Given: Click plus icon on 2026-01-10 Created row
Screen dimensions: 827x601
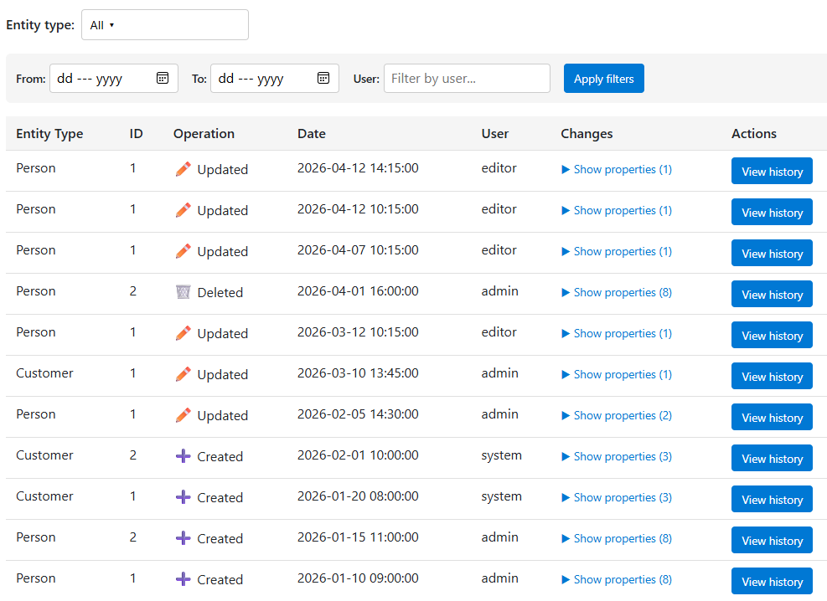Looking at the screenshot, I should click(183, 579).
